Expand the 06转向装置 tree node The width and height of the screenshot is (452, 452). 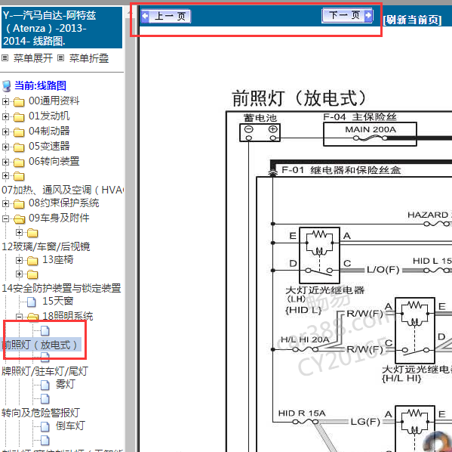click(x=5, y=162)
